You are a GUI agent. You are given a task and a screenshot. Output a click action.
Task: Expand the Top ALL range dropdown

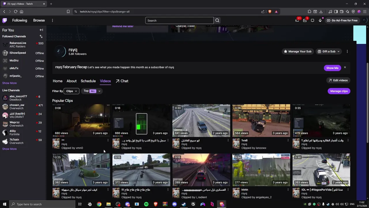92,91
